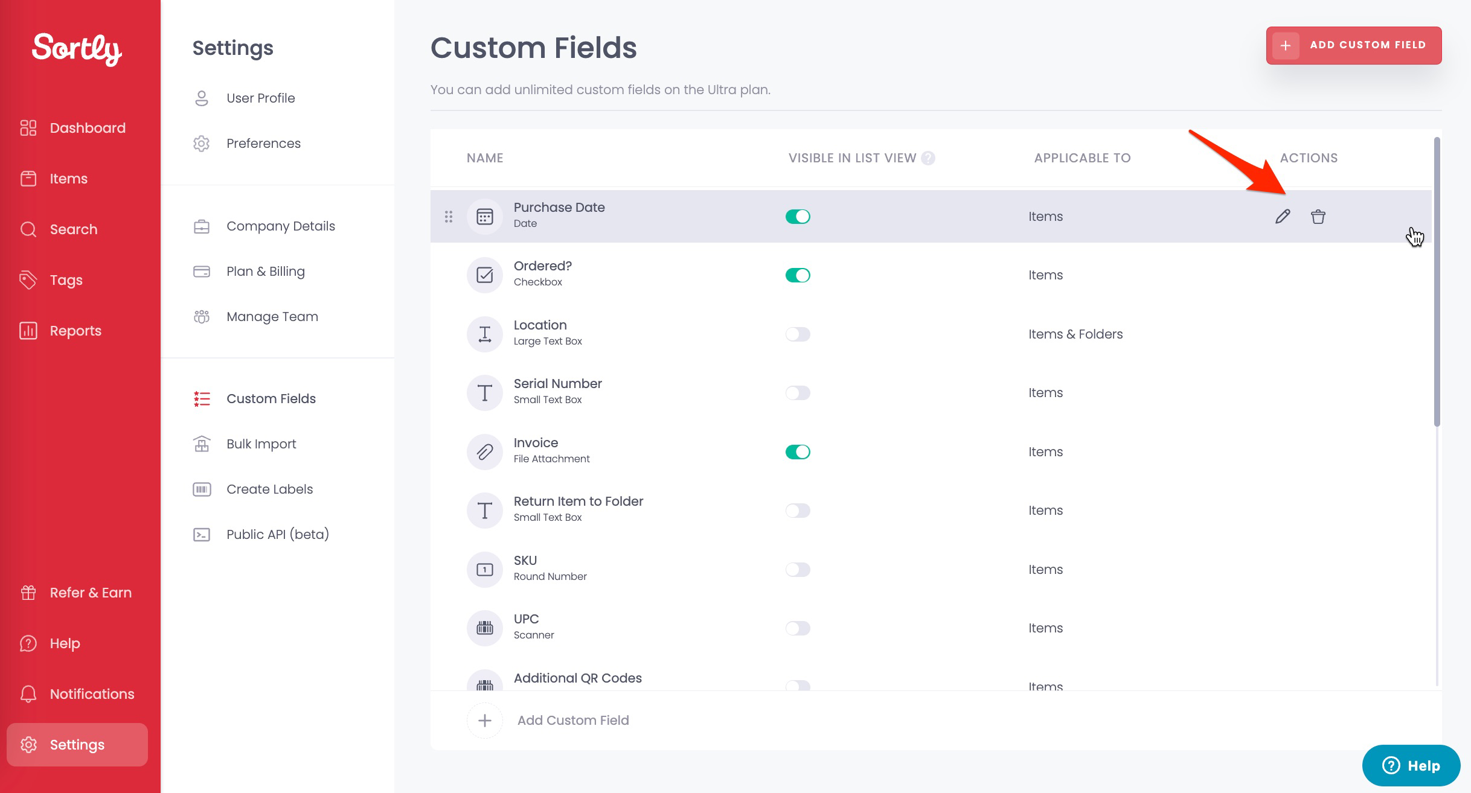The image size is (1471, 793).
Task: Open the blue Help chat button
Action: pyautogui.click(x=1411, y=766)
